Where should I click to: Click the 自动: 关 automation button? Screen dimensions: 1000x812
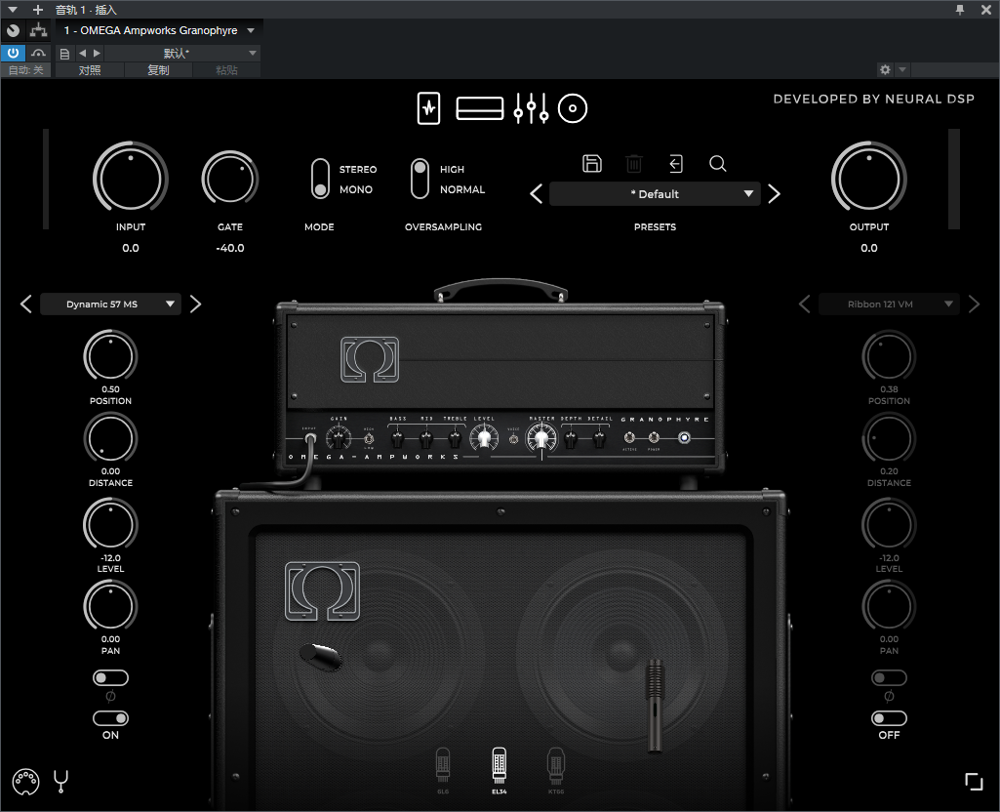tap(26, 70)
